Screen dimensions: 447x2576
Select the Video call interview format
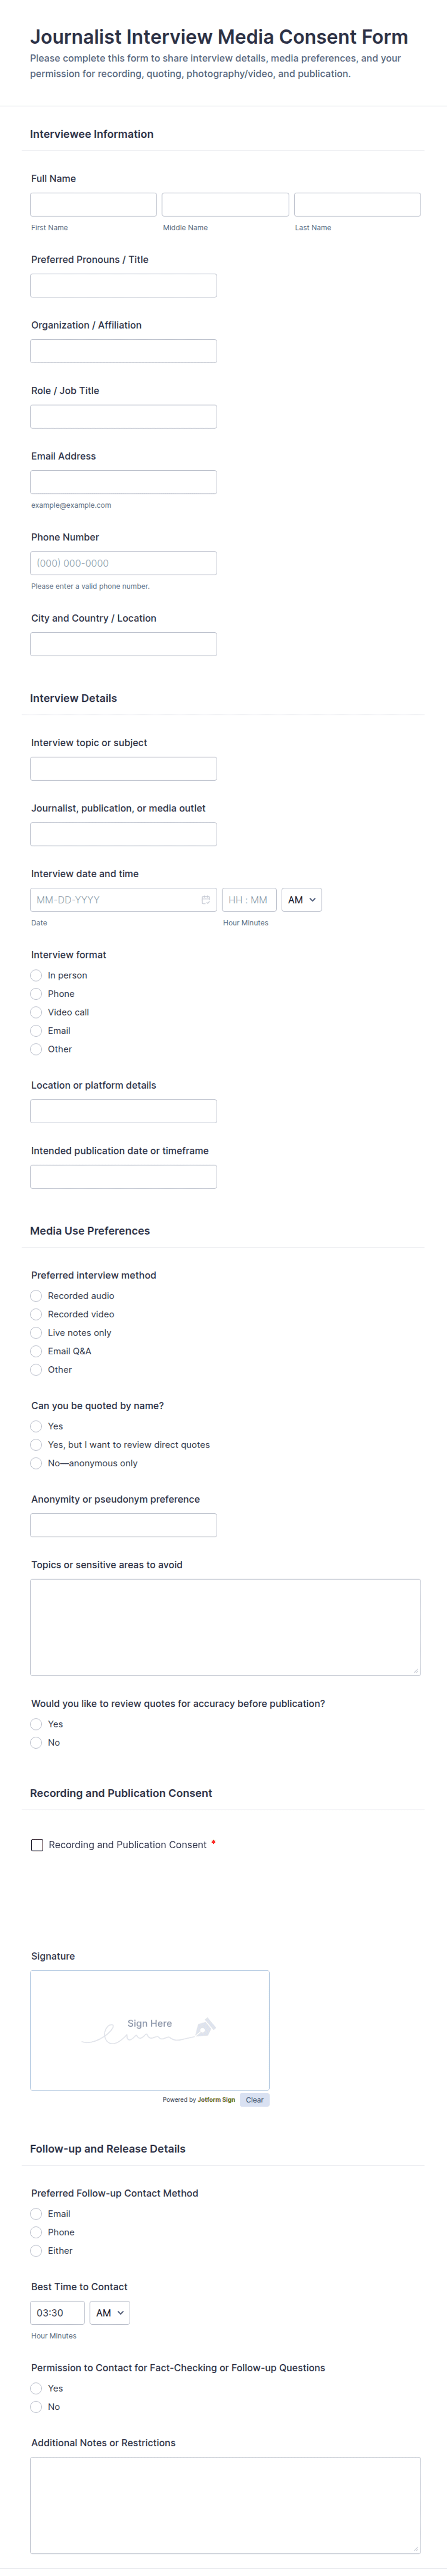(36, 1012)
